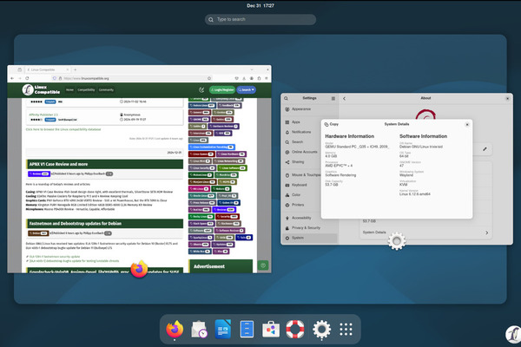
Task: Click the Settings gear badge under the Settings window
Action: click(397, 241)
